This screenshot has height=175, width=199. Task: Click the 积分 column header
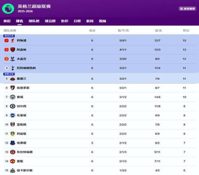click(186, 31)
